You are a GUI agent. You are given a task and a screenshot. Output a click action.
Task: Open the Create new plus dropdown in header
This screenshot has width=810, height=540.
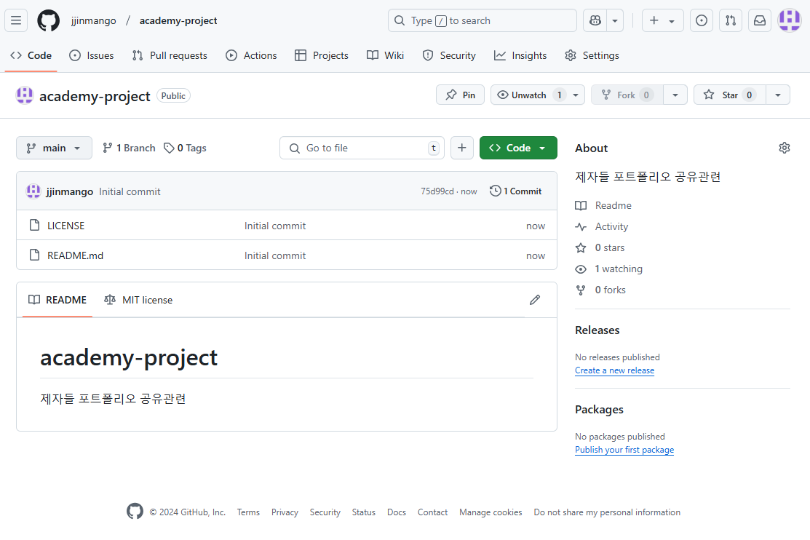click(x=663, y=20)
